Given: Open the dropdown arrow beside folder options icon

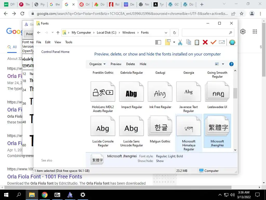Looking at the screenshot, I should click(x=174, y=42).
